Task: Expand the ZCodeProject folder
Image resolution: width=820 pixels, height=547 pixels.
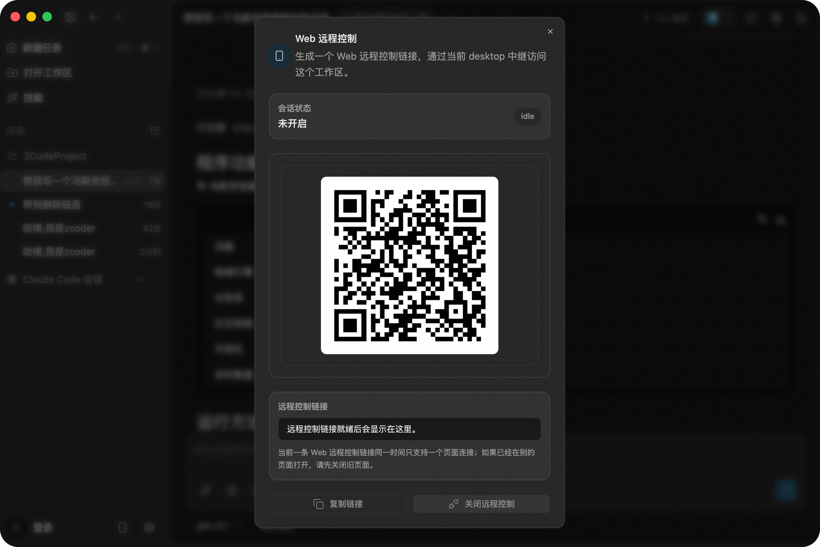Action: pyautogui.click(x=54, y=156)
